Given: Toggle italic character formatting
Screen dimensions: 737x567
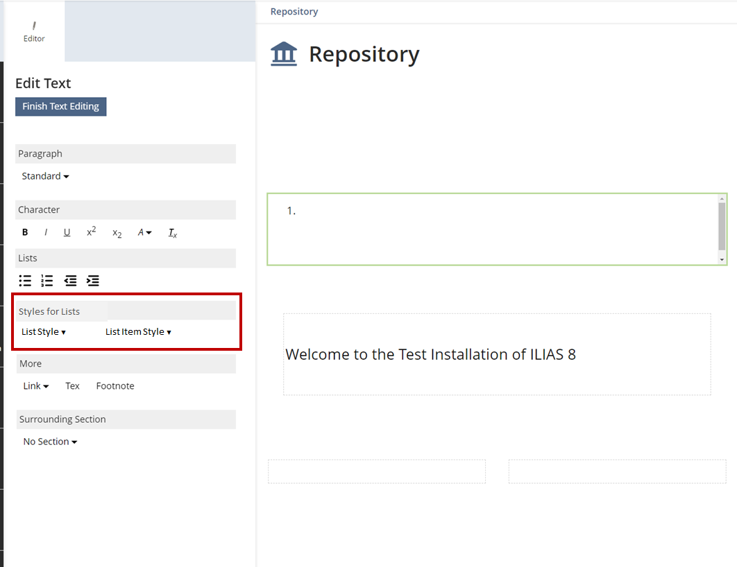Looking at the screenshot, I should (46, 233).
